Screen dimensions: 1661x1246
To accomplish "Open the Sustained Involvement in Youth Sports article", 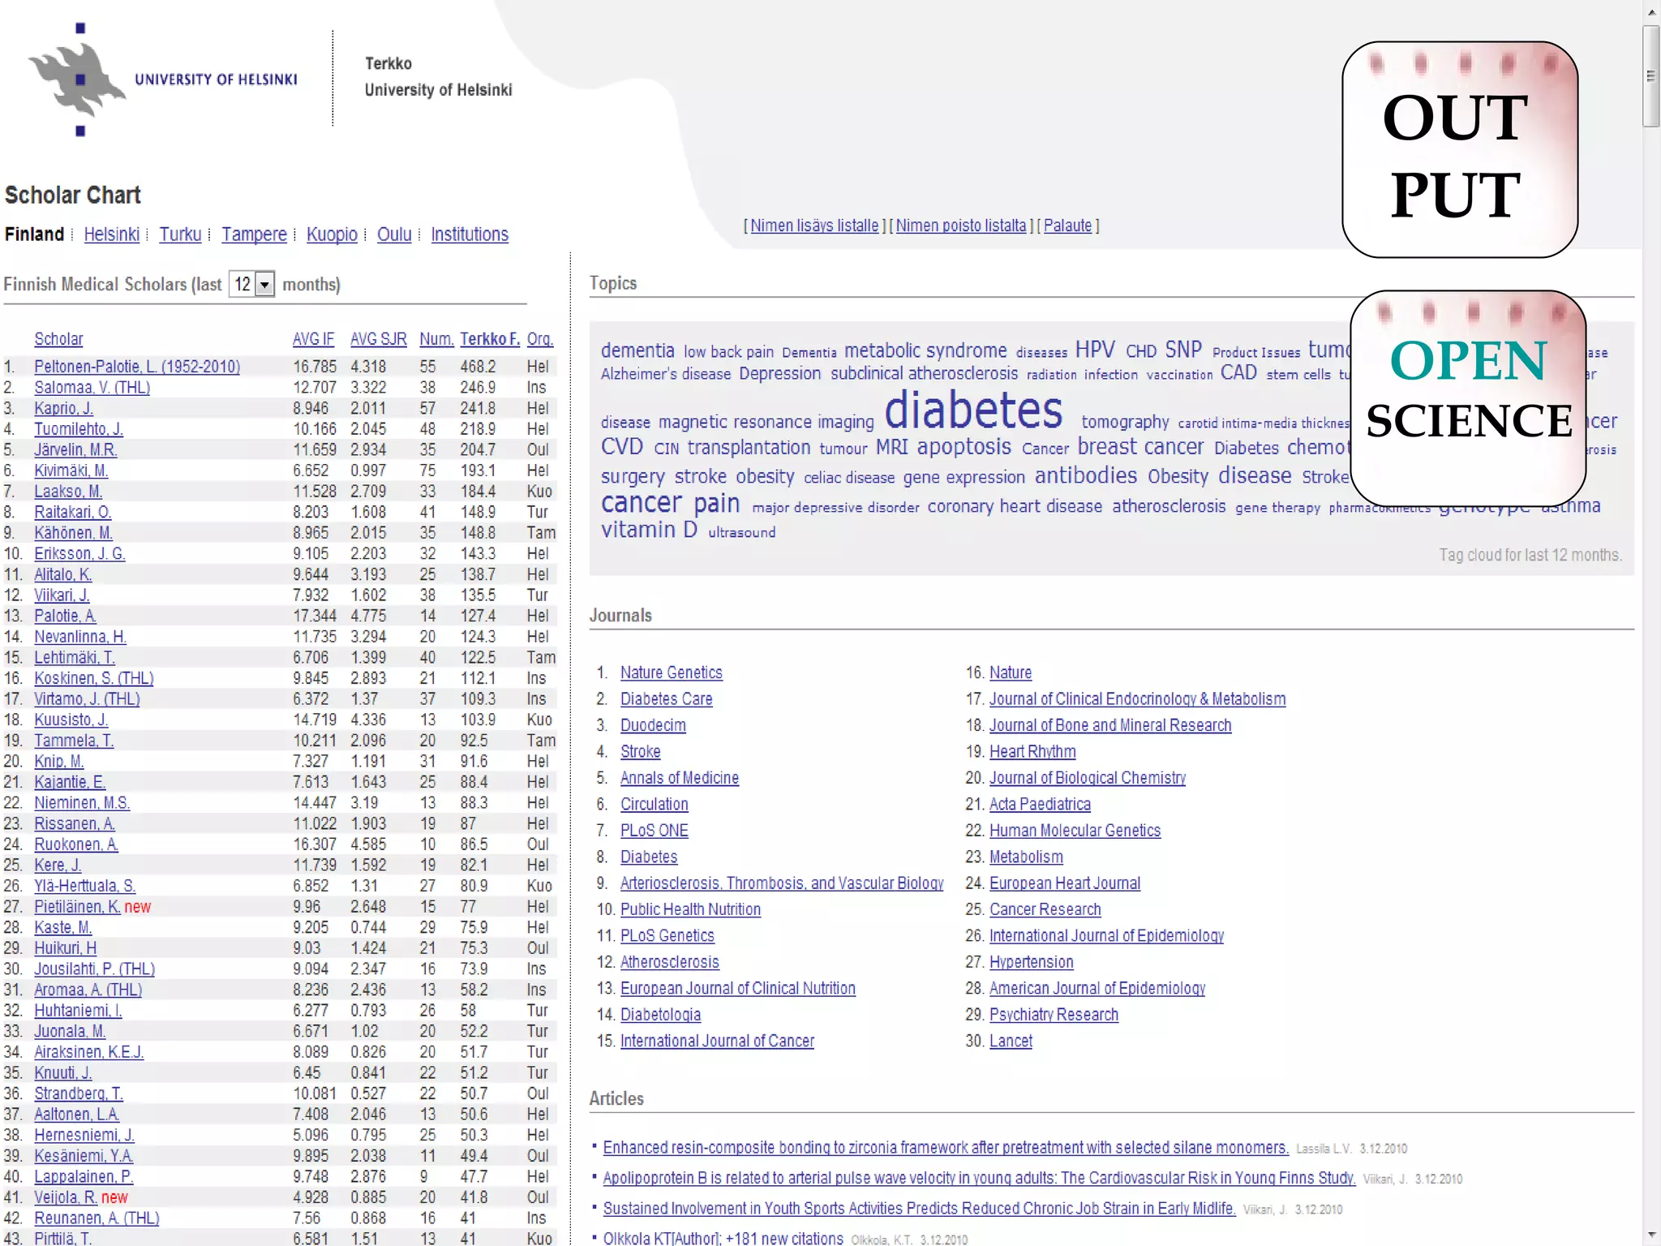I will (x=919, y=1209).
